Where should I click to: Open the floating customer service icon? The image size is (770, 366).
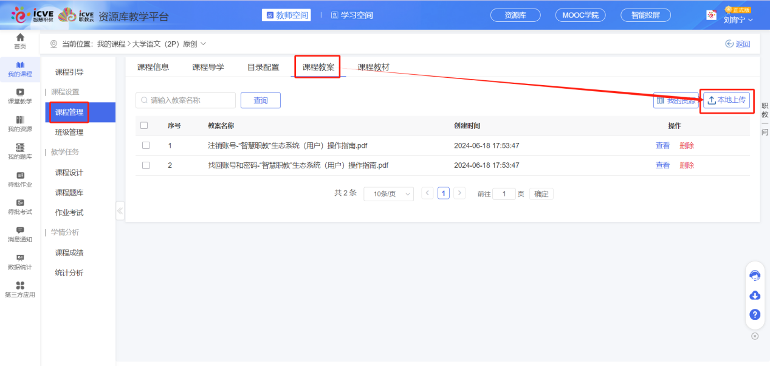pyautogui.click(x=755, y=275)
